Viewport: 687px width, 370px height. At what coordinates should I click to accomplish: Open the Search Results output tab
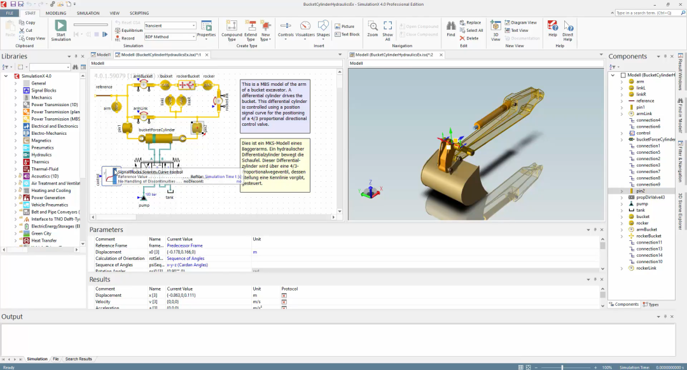[78, 359]
